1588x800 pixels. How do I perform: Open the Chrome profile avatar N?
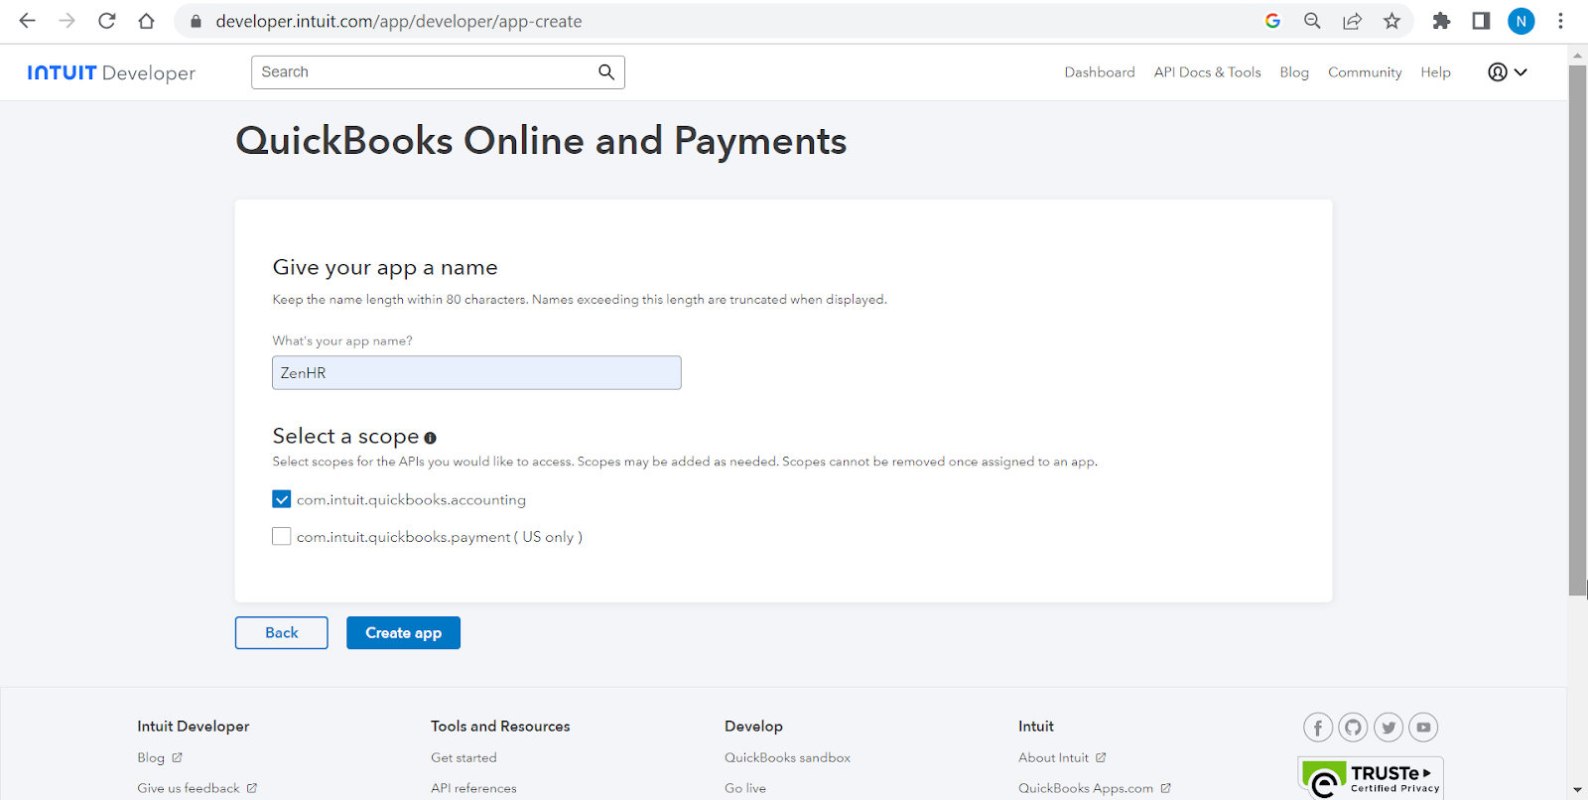click(1521, 21)
